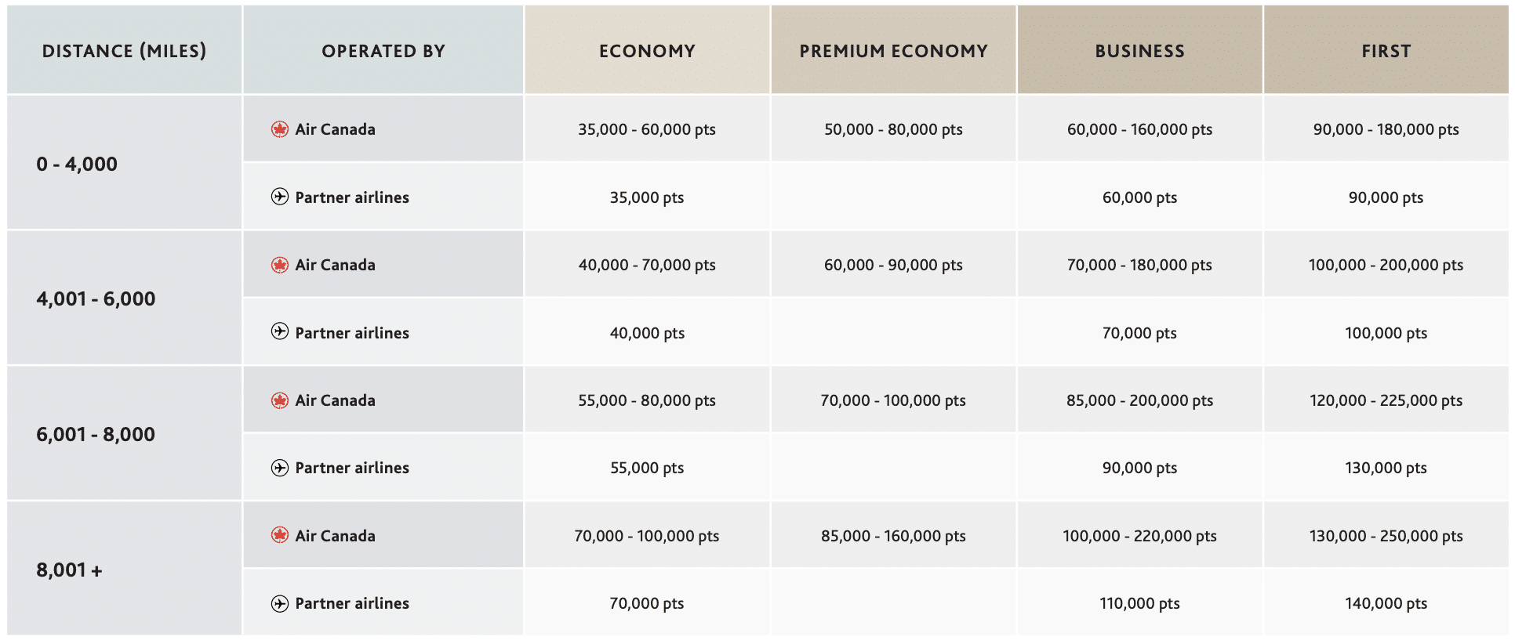Click Air Canada maple leaf icon in 8,001 + row
The height and width of the screenshot is (644, 1515).
[280, 536]
